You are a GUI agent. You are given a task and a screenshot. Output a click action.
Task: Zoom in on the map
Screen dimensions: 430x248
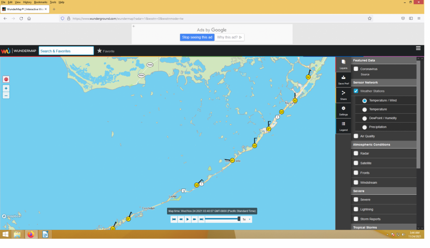point(6,89)
